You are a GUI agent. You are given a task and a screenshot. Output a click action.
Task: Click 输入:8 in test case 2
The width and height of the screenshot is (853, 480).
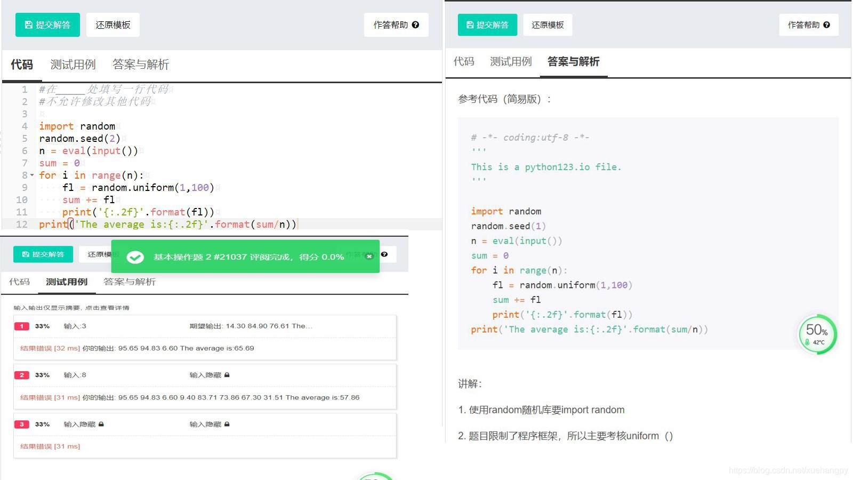coord(75,375)
